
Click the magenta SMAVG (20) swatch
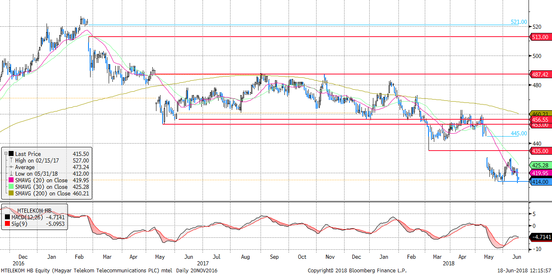click(11, 180)
